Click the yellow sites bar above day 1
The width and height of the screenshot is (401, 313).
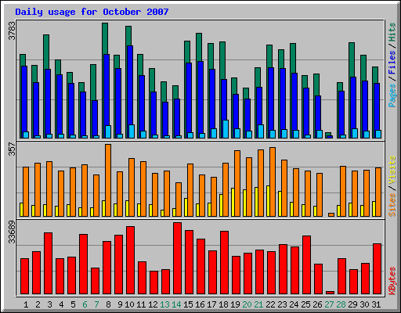click(21, 210)
